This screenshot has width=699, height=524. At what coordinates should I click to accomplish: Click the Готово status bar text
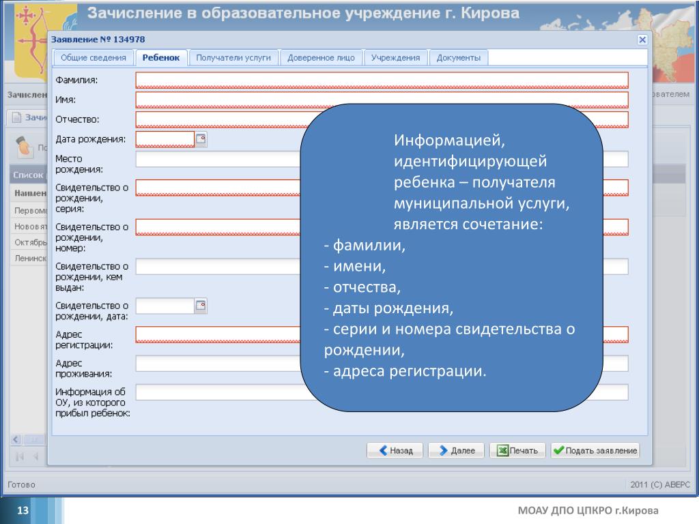pos(21,484)
